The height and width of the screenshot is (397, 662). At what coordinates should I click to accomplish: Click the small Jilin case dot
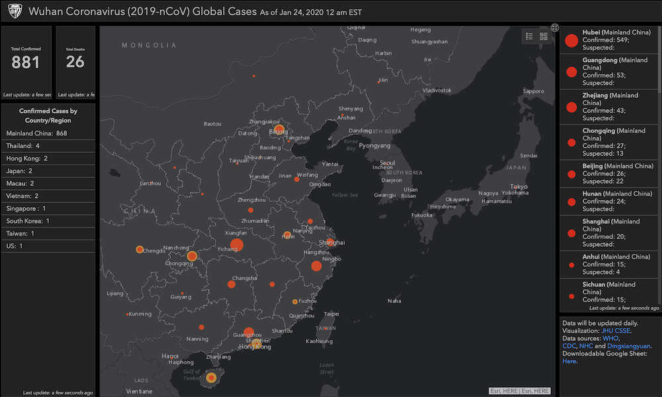coord(379,82)
